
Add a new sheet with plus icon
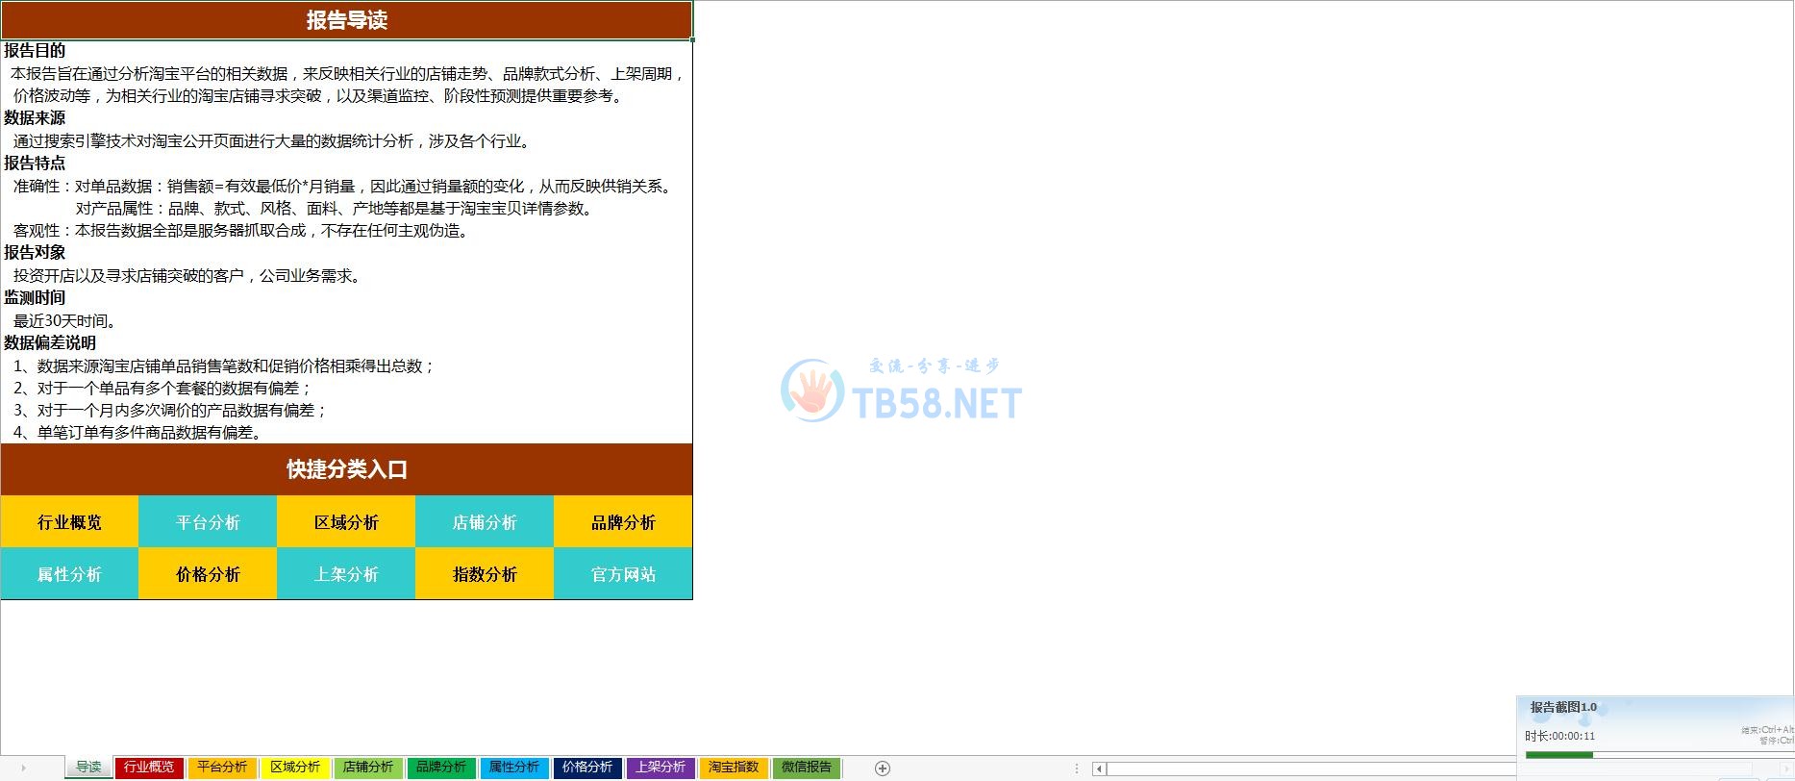[882, 768]
